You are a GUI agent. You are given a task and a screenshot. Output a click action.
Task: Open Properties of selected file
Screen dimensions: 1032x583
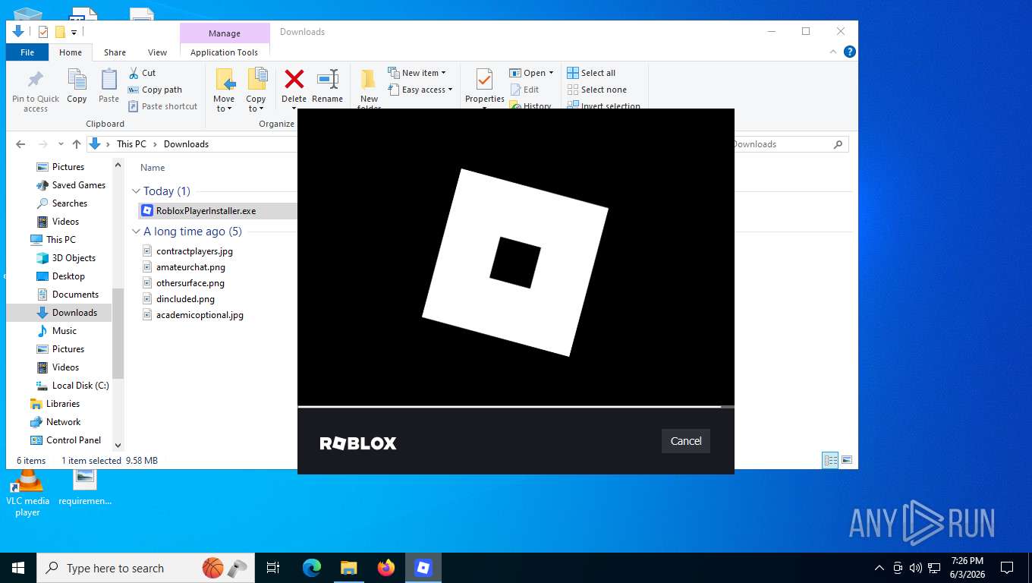coord(484,87)
